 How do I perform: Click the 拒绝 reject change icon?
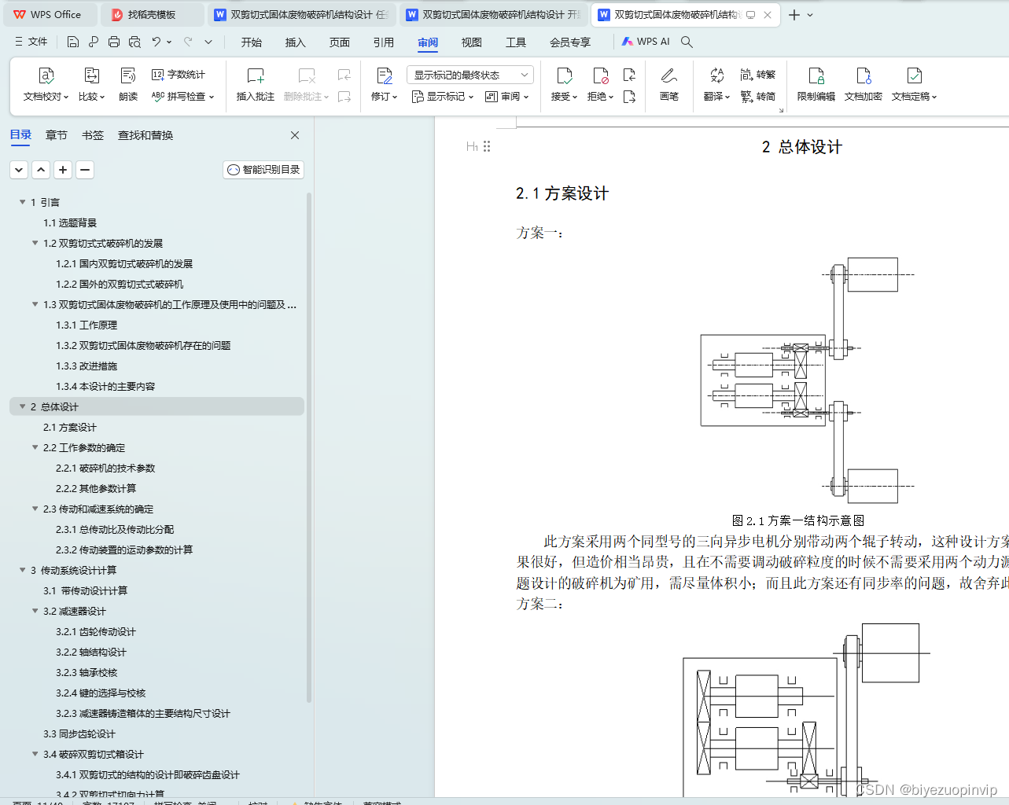click(600, 76)
